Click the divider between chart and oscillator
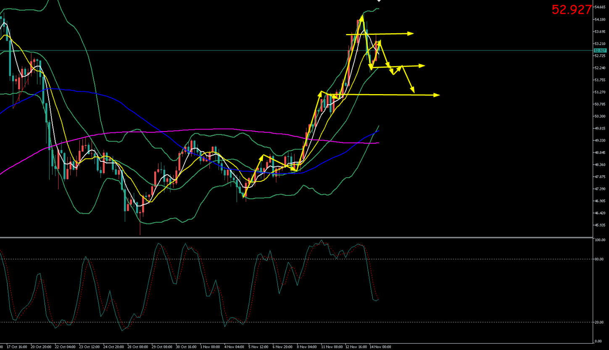The image size is (609, 350). click(294, 237)
